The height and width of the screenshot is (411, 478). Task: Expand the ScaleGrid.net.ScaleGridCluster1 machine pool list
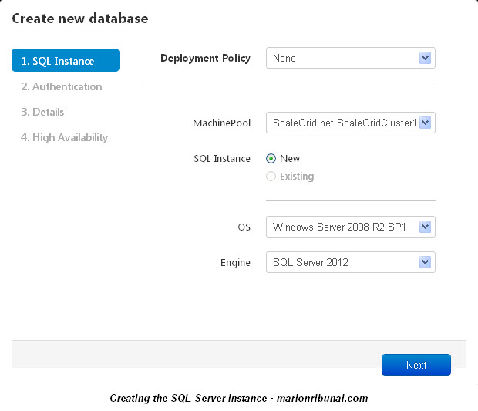pyautogui.click(x=342, y=123)
